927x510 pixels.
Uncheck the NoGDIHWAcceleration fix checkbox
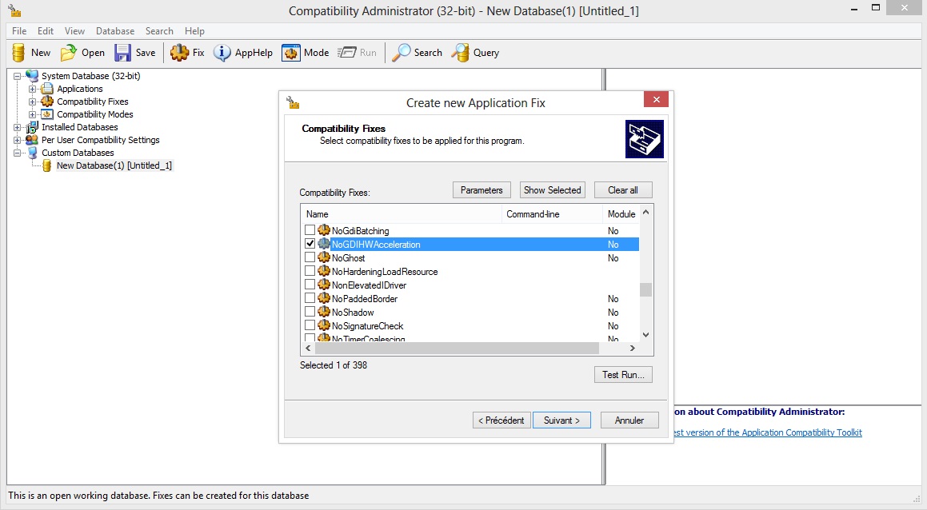coord(310,244)
